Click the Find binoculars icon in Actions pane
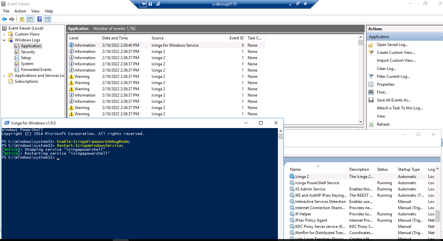 tap(371, 92)
